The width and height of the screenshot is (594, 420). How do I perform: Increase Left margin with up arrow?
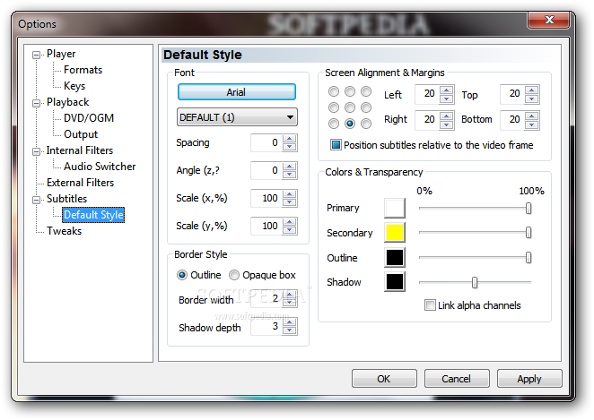pyautogui.click(x=447, y=90)
